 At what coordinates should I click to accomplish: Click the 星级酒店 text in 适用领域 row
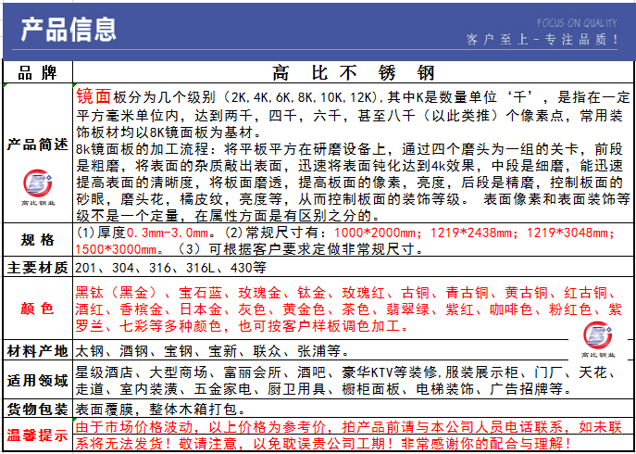click(105, 372)
